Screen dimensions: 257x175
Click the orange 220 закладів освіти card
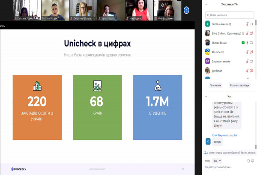click(37, 107)
